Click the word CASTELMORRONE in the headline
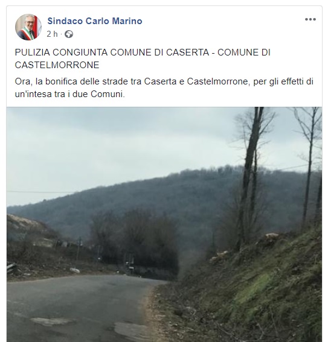 (57, 65)
